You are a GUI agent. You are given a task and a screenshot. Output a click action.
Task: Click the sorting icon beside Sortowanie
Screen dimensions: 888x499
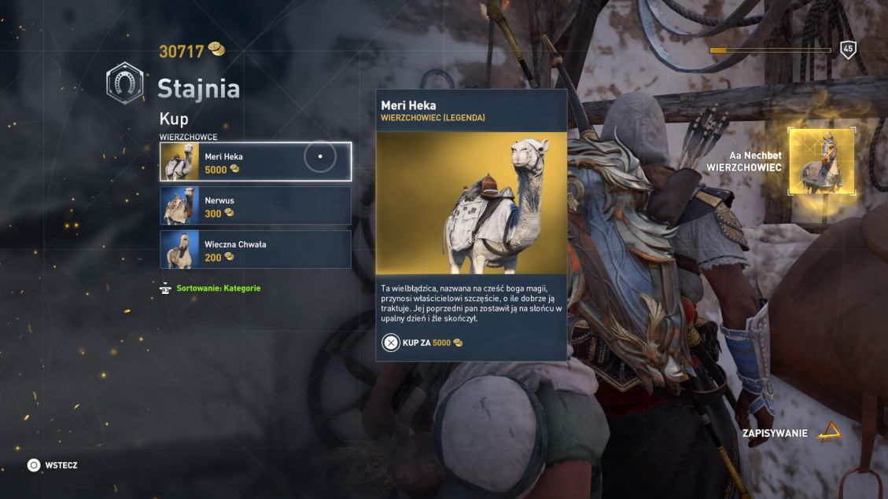[165, 288]
